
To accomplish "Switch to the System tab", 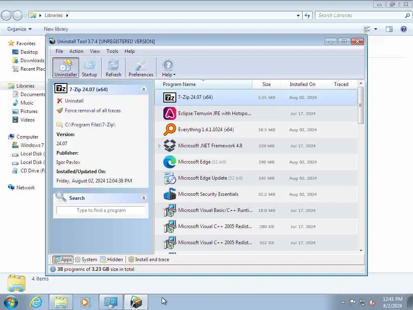I will tap(86, 260).
